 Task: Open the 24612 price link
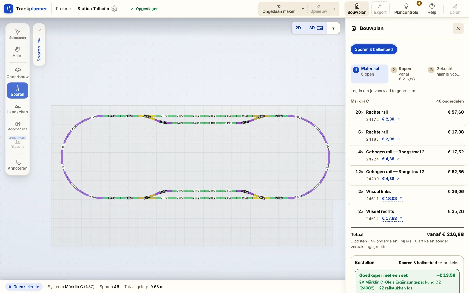tap(392, 219)
